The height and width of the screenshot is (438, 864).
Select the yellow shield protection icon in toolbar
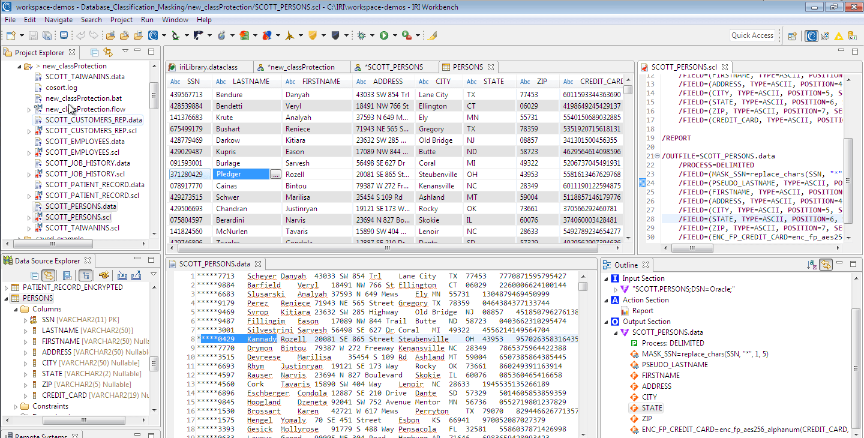pyautogui.click(x=313, y=35)
